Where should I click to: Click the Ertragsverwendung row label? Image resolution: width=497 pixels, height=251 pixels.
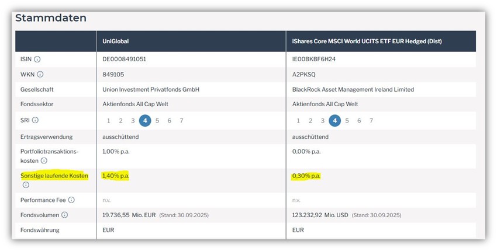coord(46,137)
